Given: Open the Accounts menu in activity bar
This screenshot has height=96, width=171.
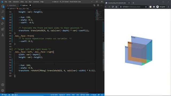Looking at the screenshot, I should point(3,85).
